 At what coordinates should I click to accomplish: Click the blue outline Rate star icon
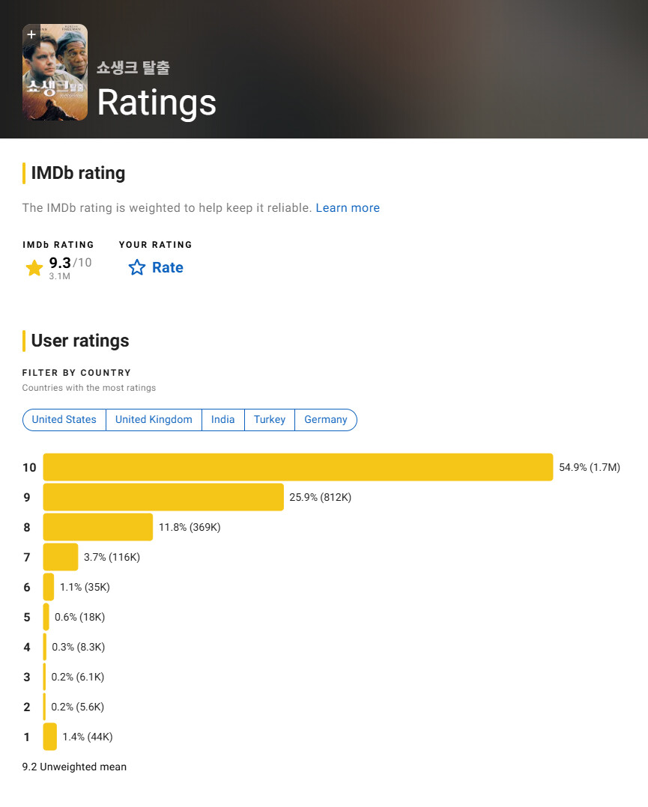(136, 267)
